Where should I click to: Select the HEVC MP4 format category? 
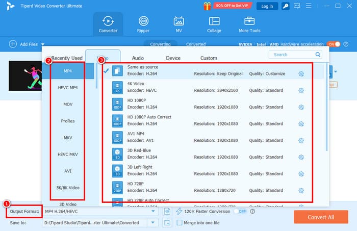coord(68,88)
